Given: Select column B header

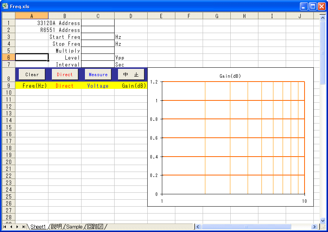Looking at the screenshot, I should (x=65, y=16).
